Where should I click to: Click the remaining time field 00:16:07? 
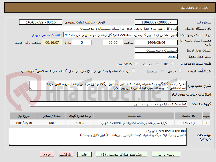[x=52, y=42]
